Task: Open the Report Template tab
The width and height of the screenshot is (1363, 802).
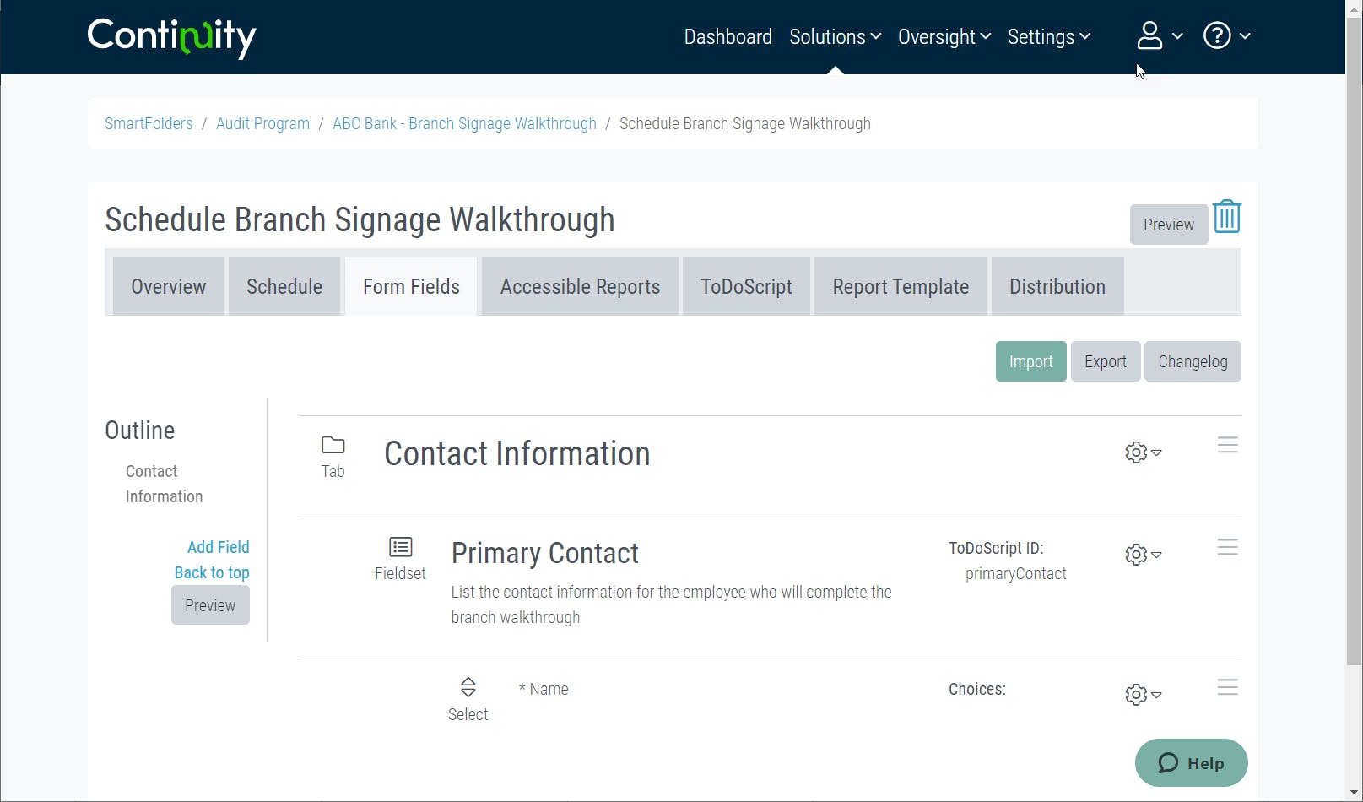Action: tap(901, 287)
